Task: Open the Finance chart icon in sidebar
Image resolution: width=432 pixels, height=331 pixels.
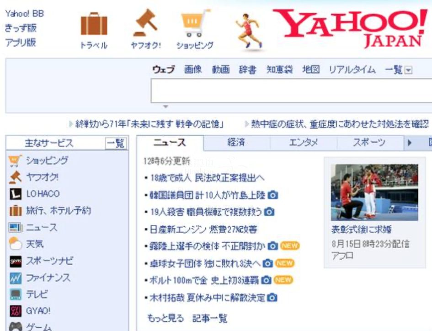Action: (x=15, y=278)
